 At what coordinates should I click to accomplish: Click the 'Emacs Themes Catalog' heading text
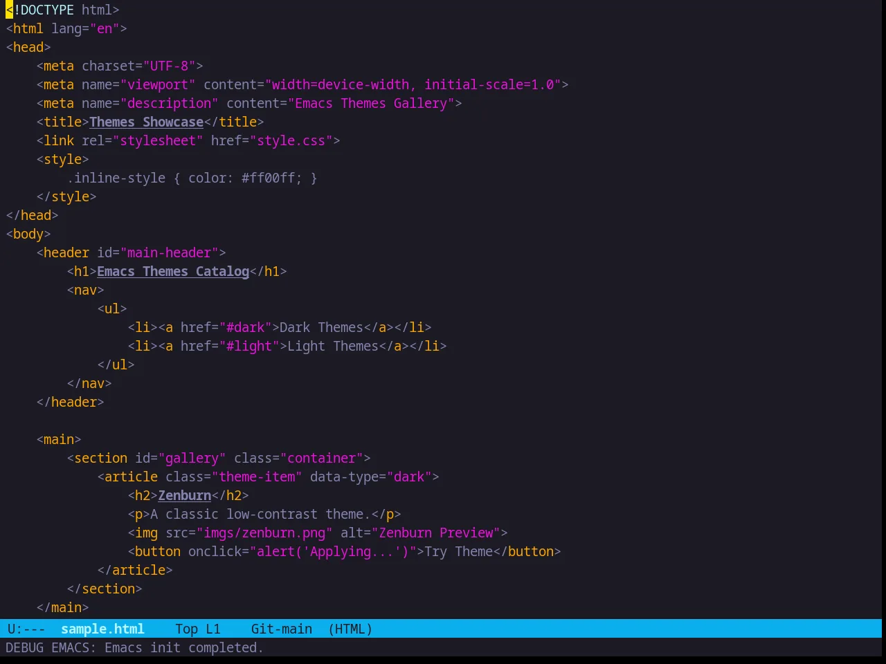click(173, 271)
